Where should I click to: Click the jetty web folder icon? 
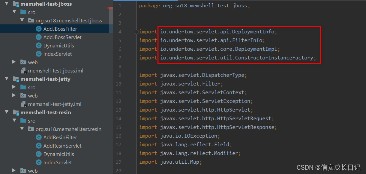[23, 96]
